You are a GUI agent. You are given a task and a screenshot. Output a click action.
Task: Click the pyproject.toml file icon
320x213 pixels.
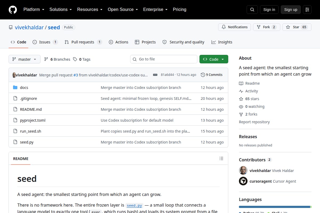(x=15, y=120)
